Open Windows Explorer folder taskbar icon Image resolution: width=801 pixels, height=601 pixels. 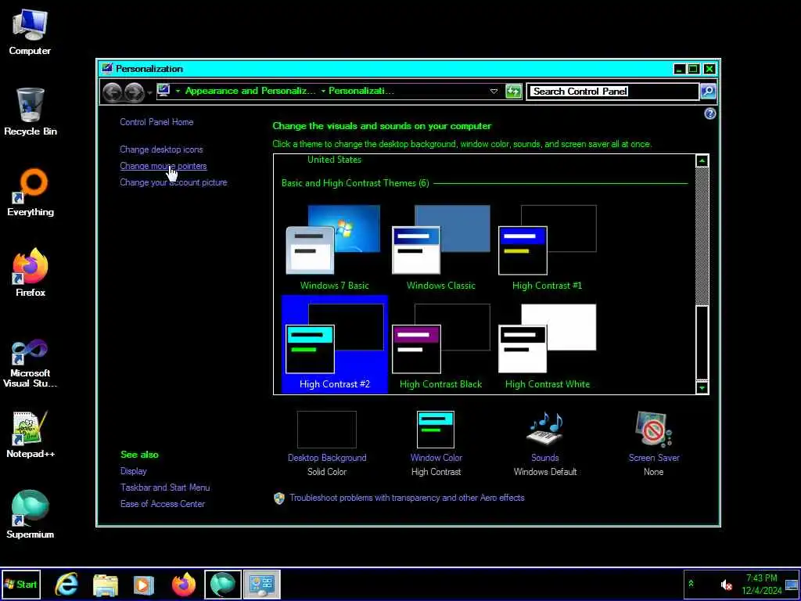pos(106,585)
